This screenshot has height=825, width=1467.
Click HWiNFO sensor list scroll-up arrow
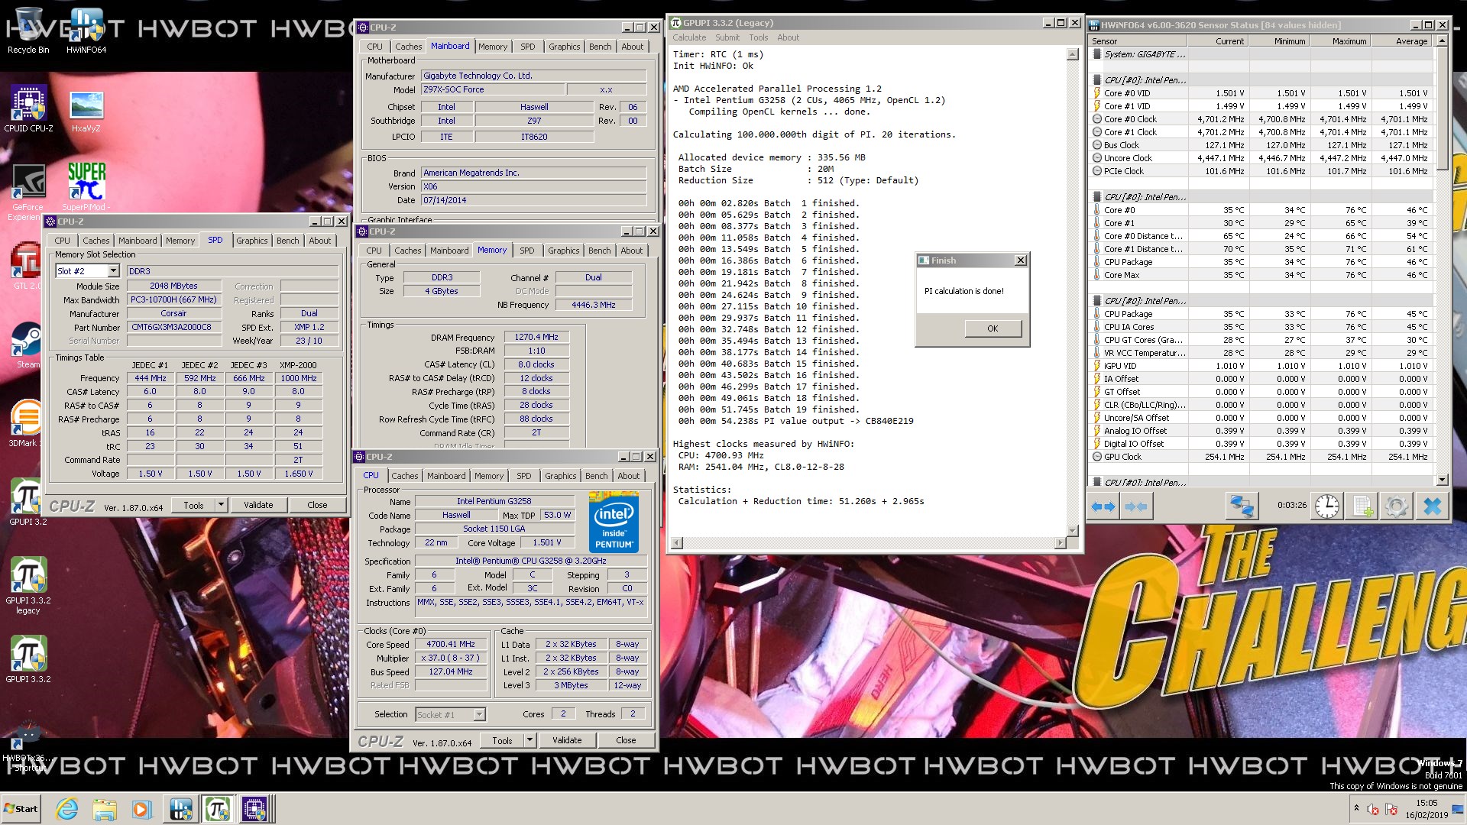coord(1442,41)
